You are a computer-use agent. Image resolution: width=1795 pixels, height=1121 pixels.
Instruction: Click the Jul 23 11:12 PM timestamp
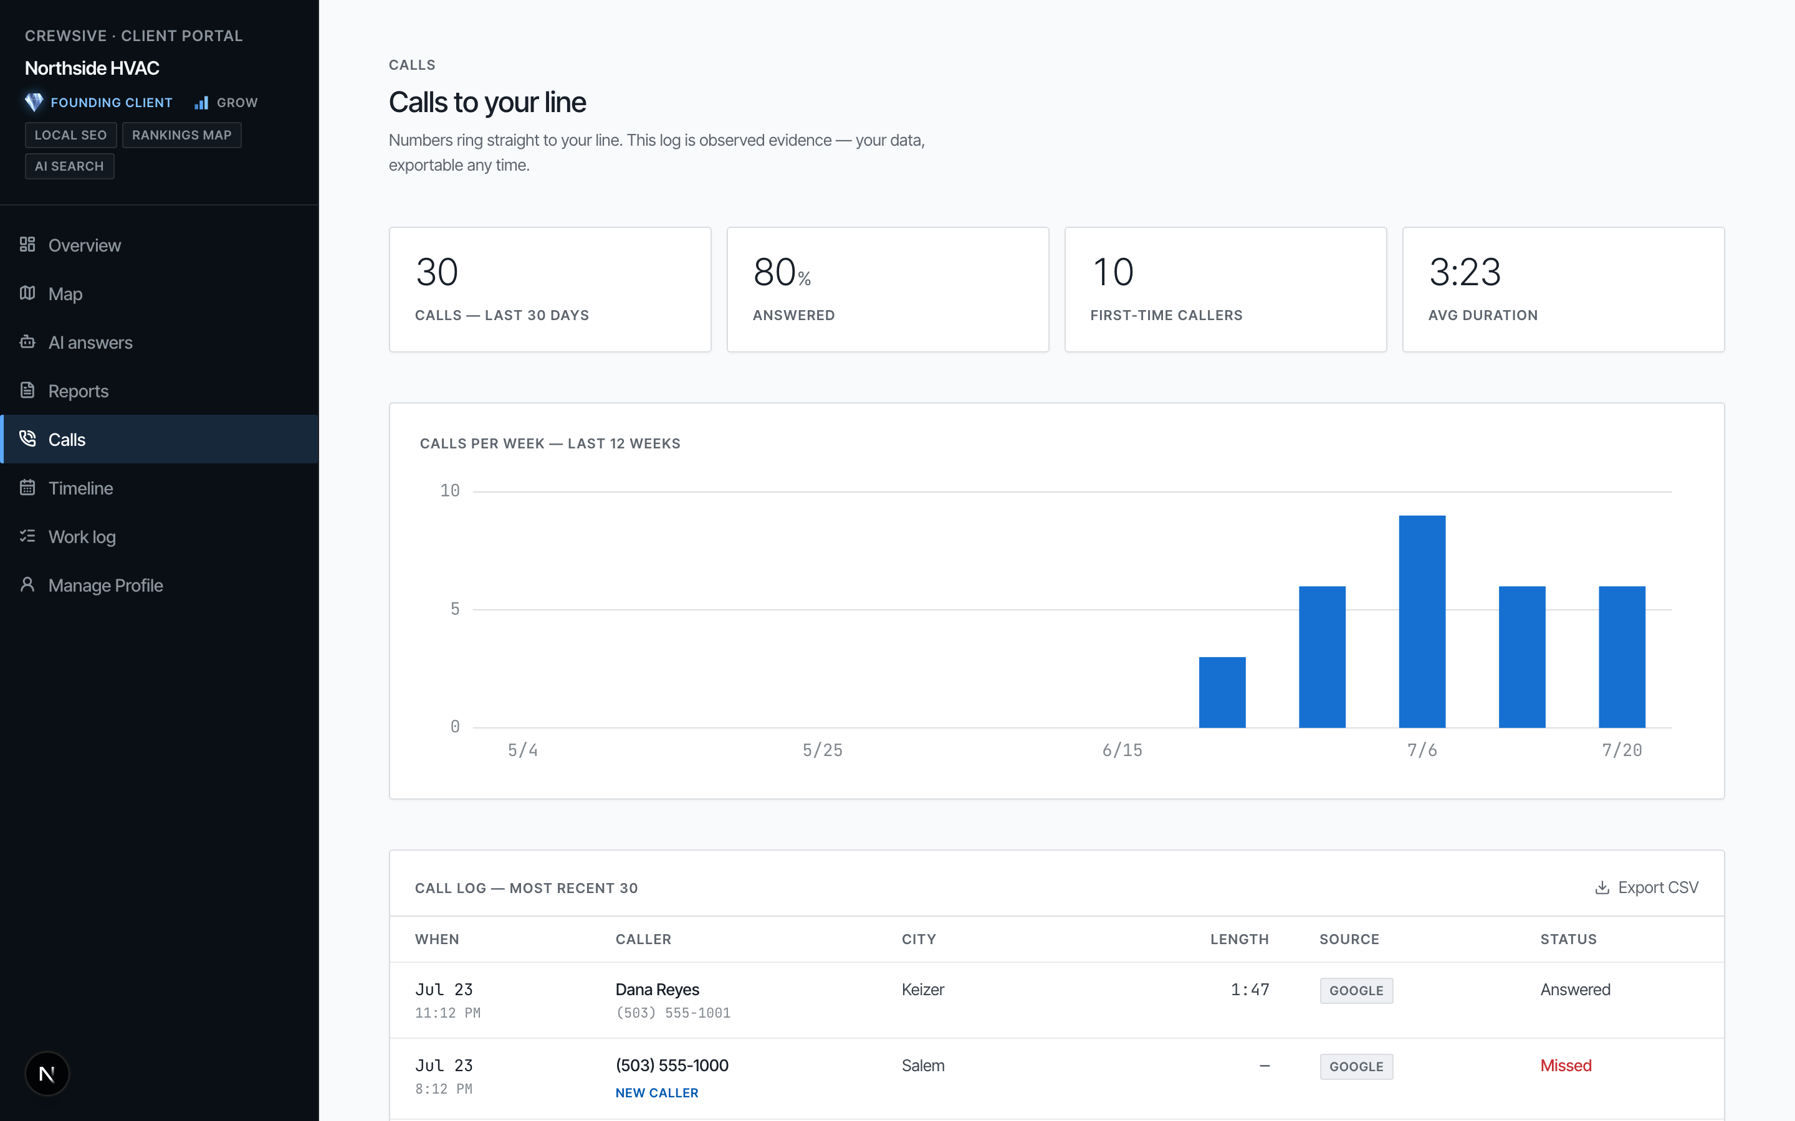(448, 1001)
